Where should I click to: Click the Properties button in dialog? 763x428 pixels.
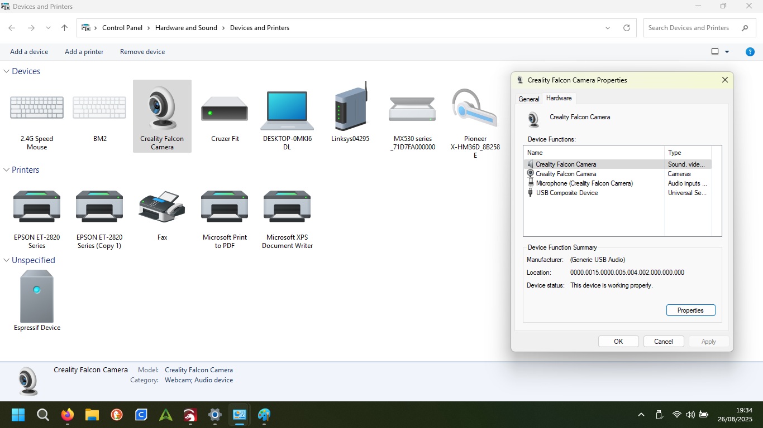pyautogui.click(x=690, y=310)
